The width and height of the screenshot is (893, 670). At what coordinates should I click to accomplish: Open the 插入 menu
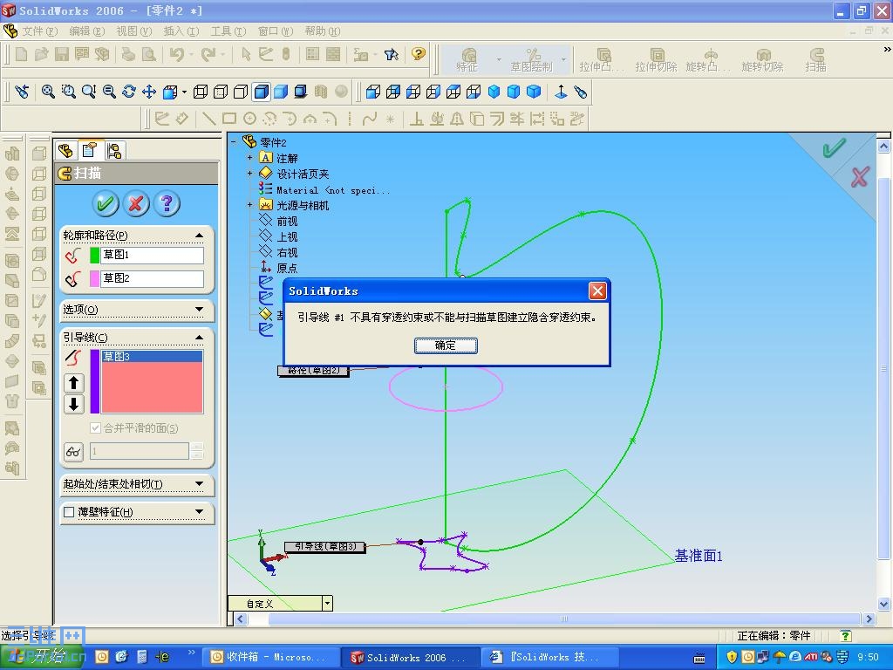(181, 31)
